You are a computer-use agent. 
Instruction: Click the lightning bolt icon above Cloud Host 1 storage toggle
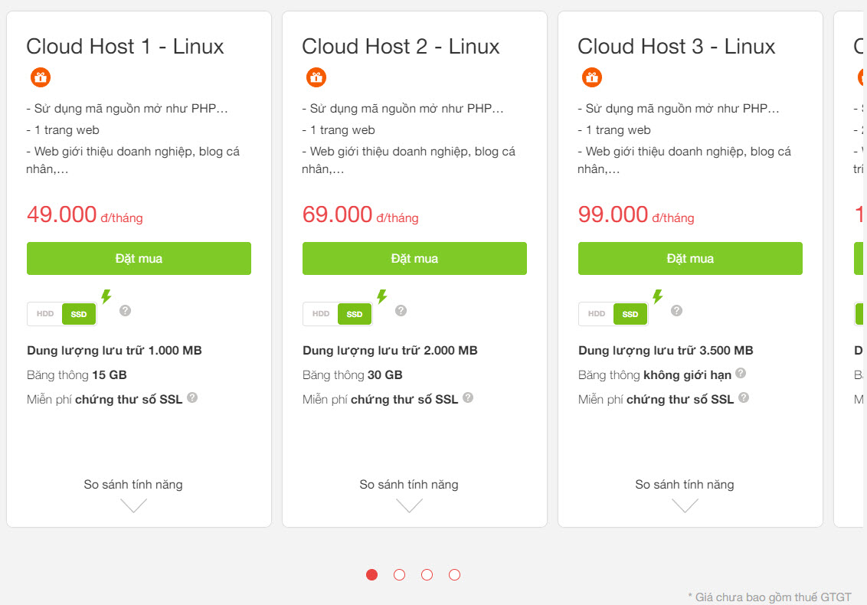pyautogui.click(x=107, y=296)
